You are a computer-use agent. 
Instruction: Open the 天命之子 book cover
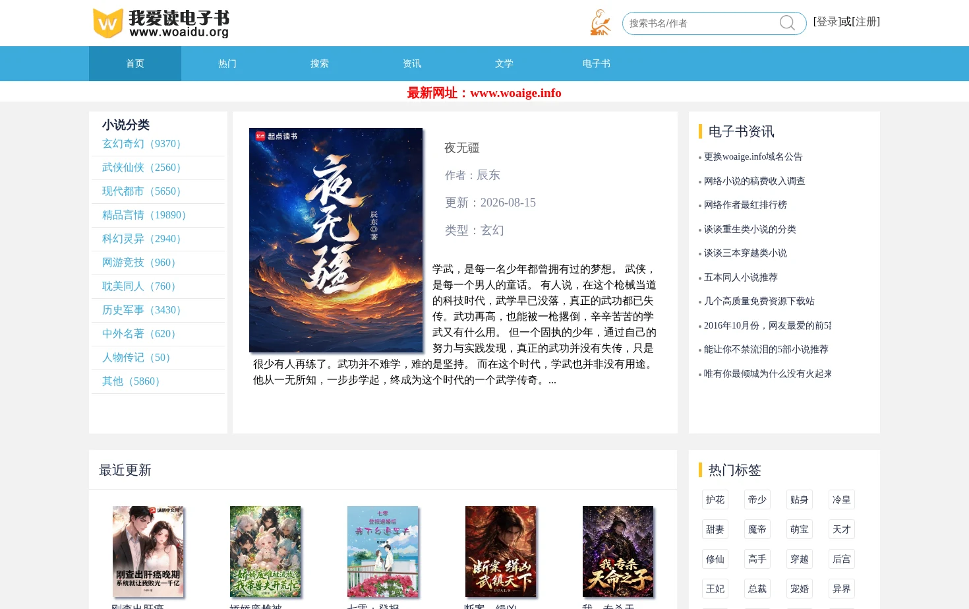(618, 552)
